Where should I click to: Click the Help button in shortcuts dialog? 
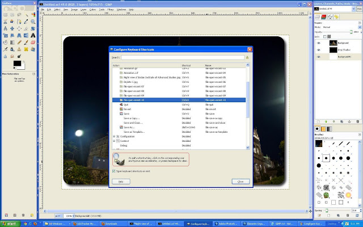pos(121,182)
